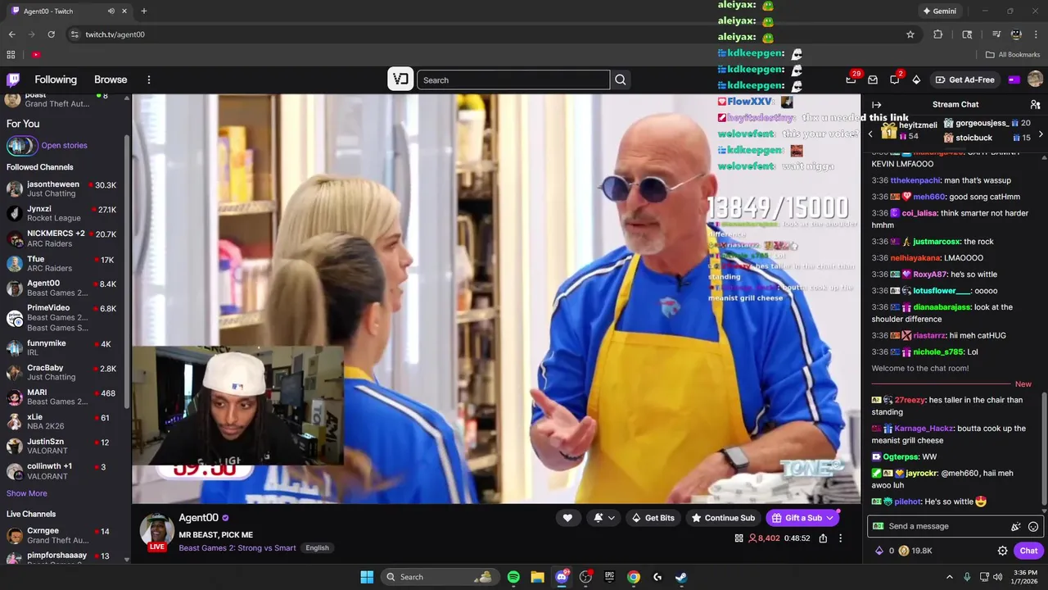Open the Windows Start menu
Image resolution: width=1048 pixels, height=590 pixels.
tap(367, 577)
